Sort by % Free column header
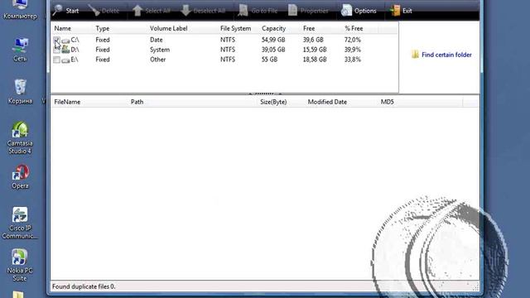Image resolution: width=530 pixels, height=298 pixels. (354, 28)
